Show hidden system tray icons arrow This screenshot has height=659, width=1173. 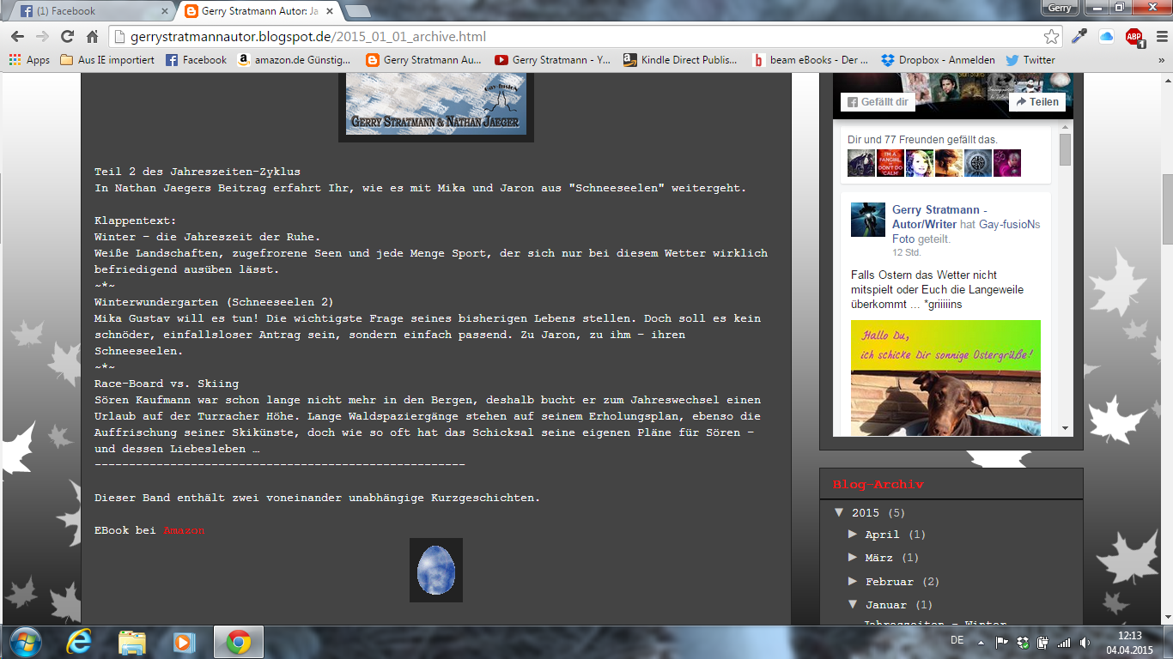pyautogui.click(x=979, y=642)
